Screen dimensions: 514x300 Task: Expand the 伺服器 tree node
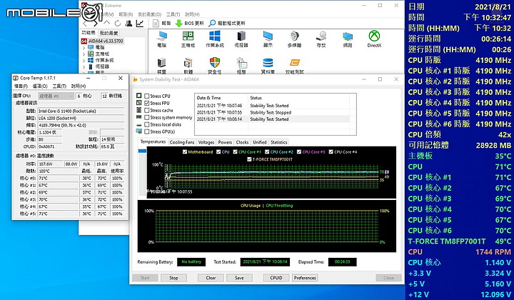pyautogui.click(x=84, y=66)
